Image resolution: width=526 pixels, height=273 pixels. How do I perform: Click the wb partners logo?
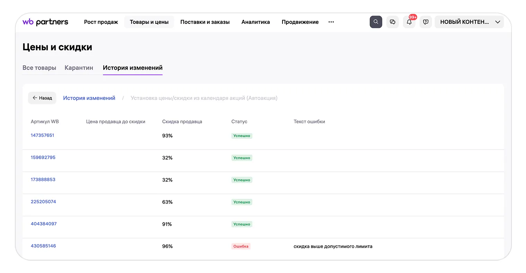pyautogui.click(x=45, y=22)
